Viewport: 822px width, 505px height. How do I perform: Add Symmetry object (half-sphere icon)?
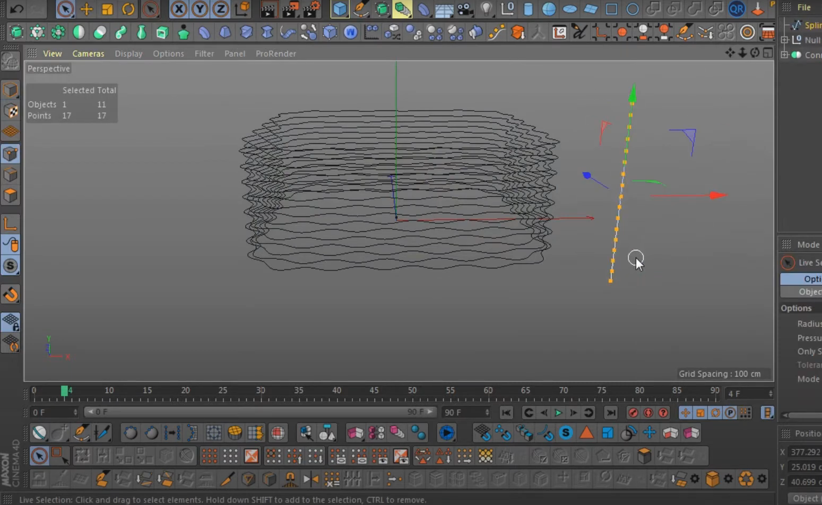coord(79,32)
